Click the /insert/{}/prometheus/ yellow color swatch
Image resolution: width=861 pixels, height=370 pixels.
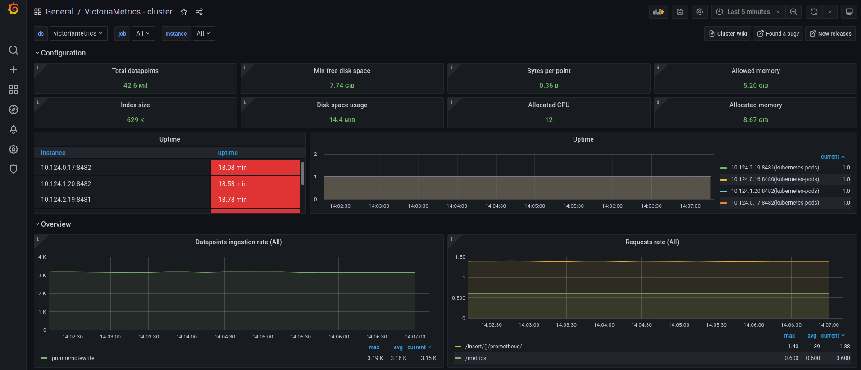click(x=458, y=347)
